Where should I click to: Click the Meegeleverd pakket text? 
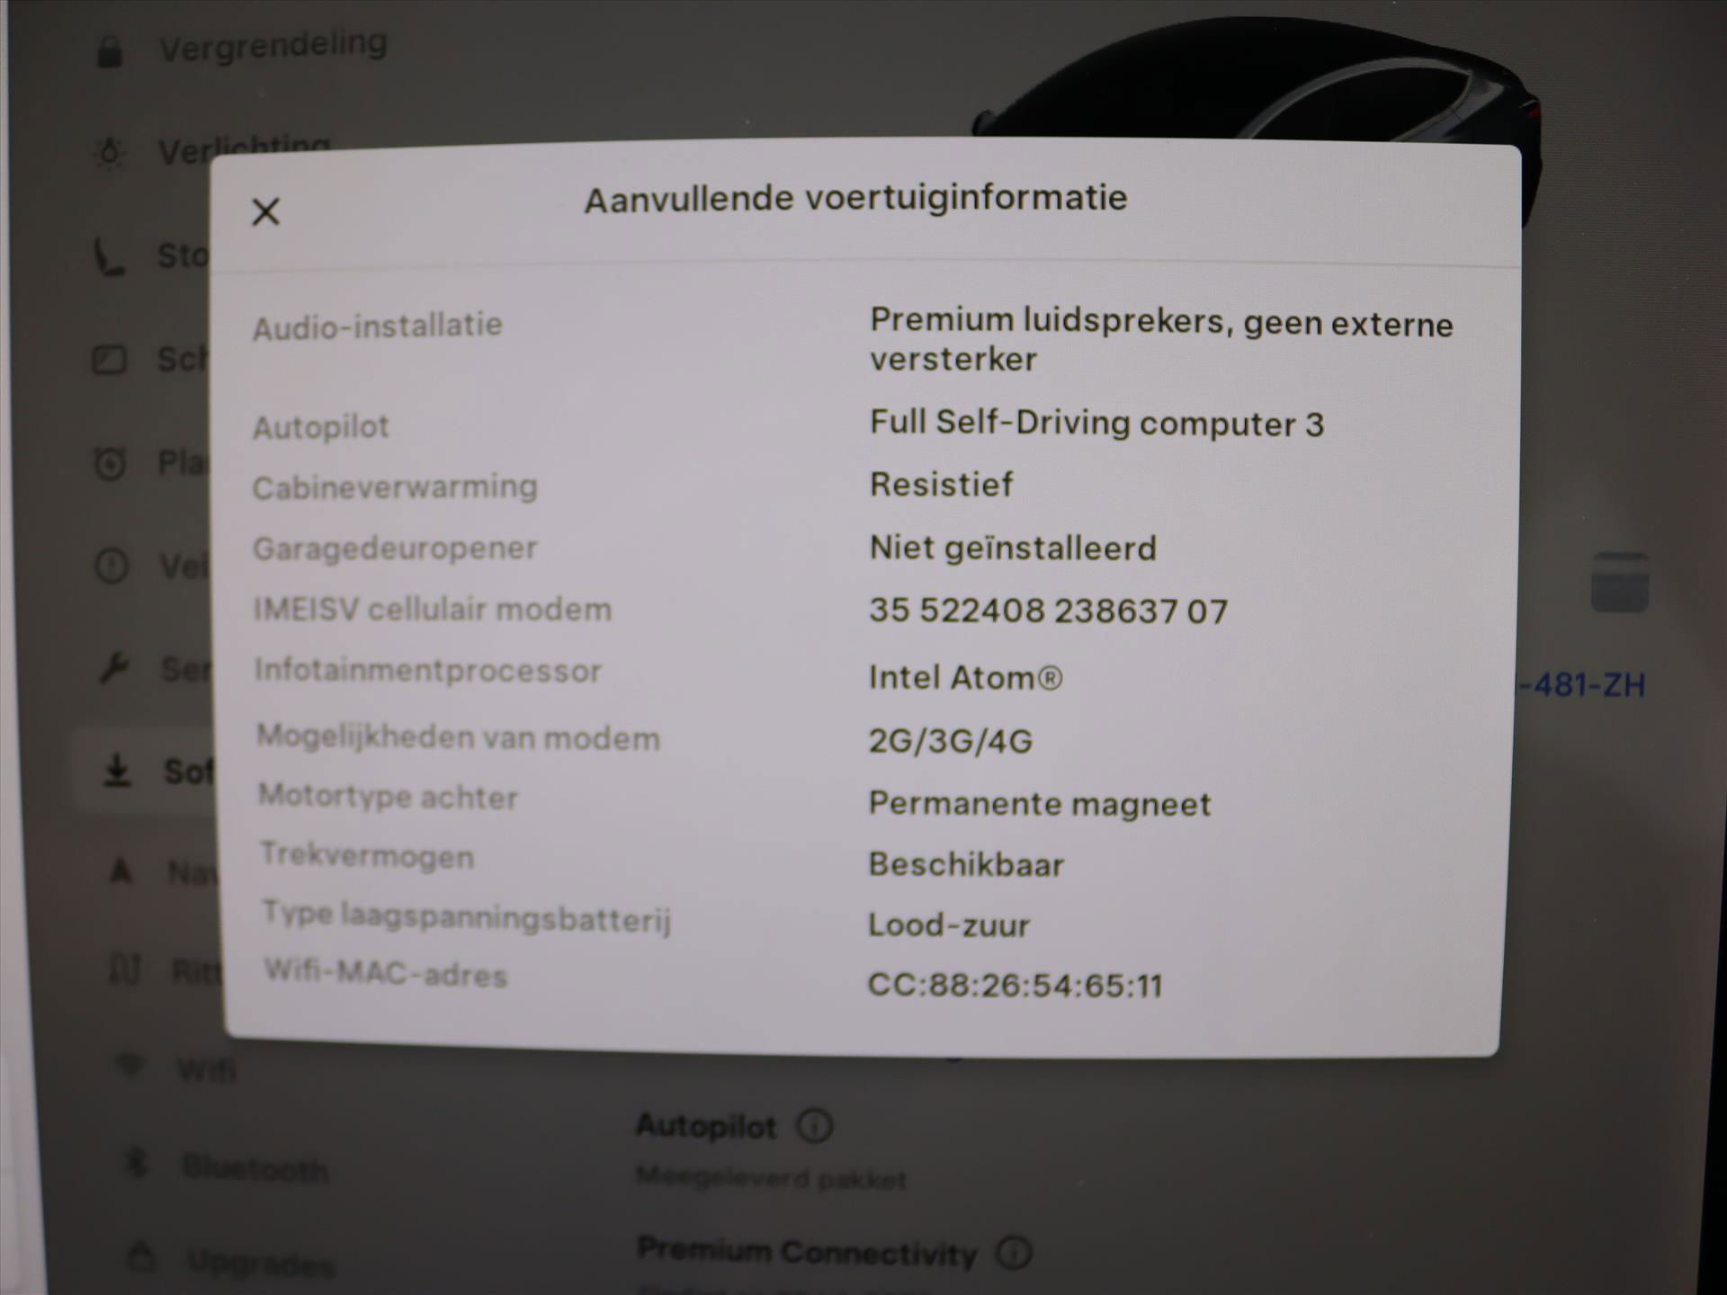click(x=771, y=1177)
